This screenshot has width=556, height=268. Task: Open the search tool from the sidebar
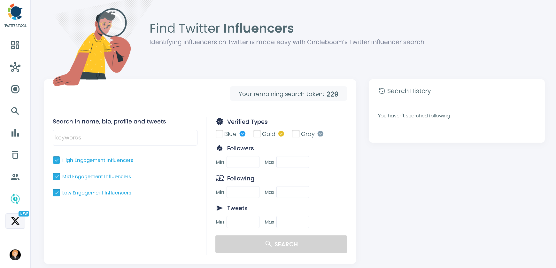pyautogui.click(x=15, y=111)
